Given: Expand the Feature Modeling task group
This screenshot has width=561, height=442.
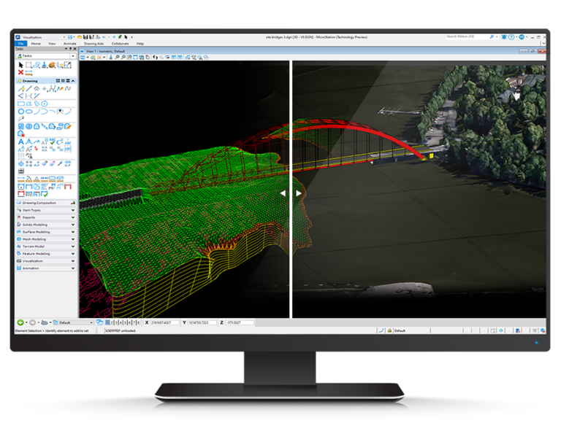Looking at the screenshot, I should 73,254.
